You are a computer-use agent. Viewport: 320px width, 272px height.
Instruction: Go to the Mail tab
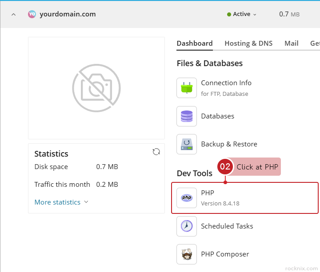coord(292,43)
